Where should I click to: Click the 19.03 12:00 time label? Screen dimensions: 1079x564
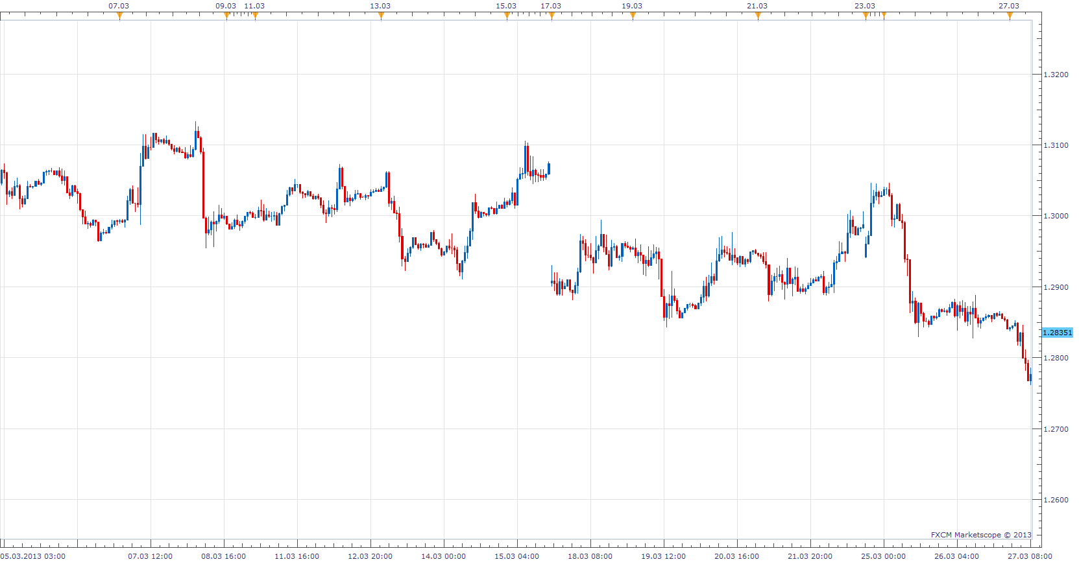664,556
